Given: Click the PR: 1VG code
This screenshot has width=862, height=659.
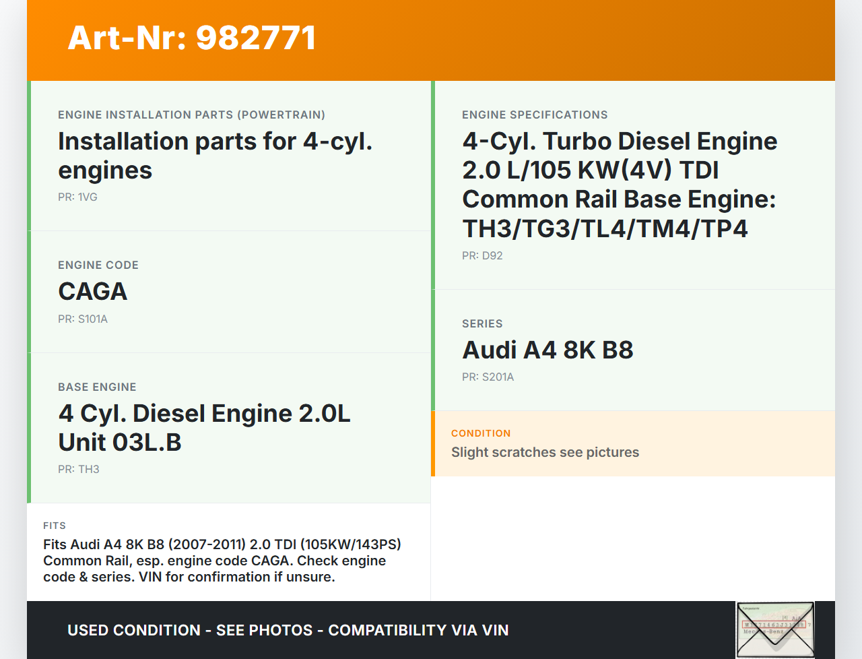Looking at the screenshot, I should (x=77, y=197).
